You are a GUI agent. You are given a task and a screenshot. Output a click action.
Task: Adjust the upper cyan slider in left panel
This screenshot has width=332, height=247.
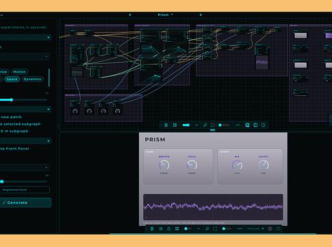click(23, 100)
